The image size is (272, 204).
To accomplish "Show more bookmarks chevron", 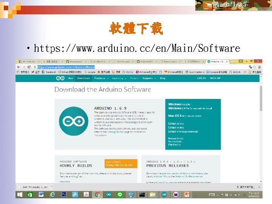I will pyautogui.click(x=245, y=72).
